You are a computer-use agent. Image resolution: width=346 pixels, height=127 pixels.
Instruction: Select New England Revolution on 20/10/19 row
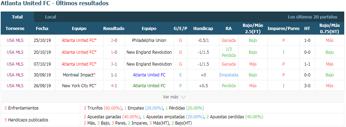149,52
